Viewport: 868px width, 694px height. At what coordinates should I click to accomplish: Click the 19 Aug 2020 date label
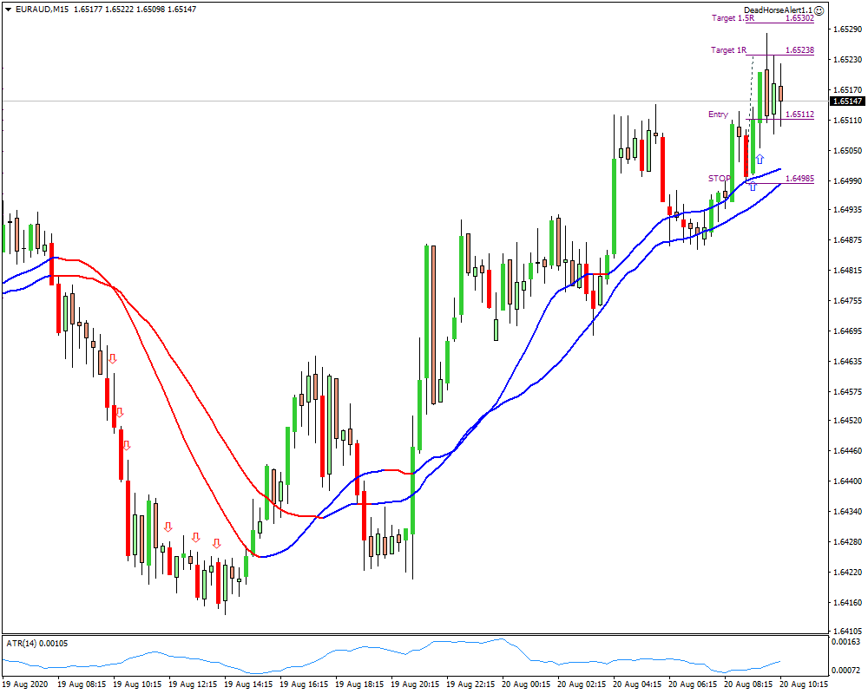click(x=25, y=684)
